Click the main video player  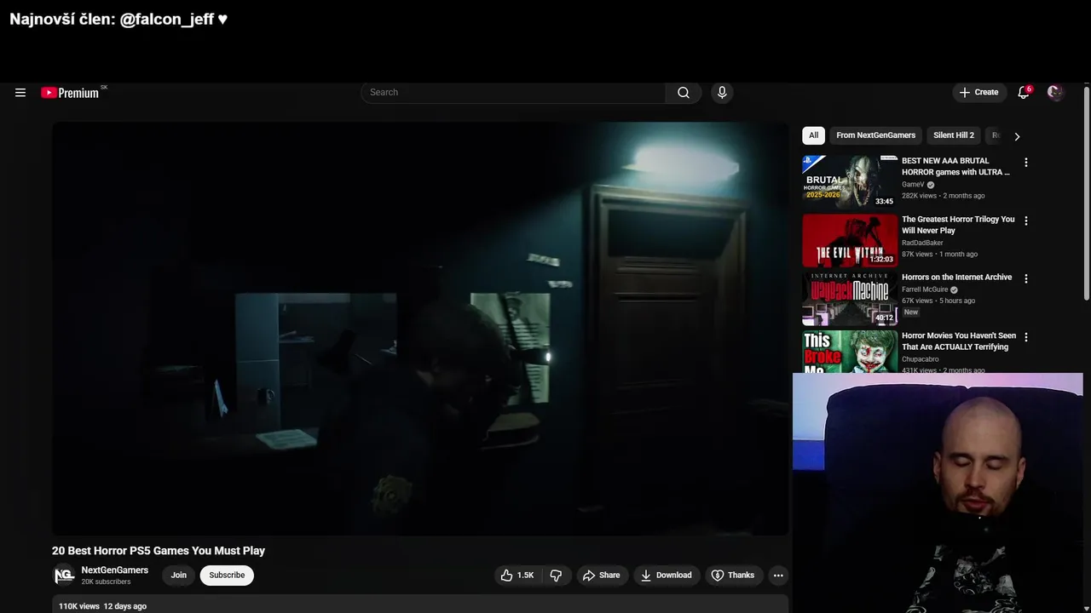tap(420, 329)
